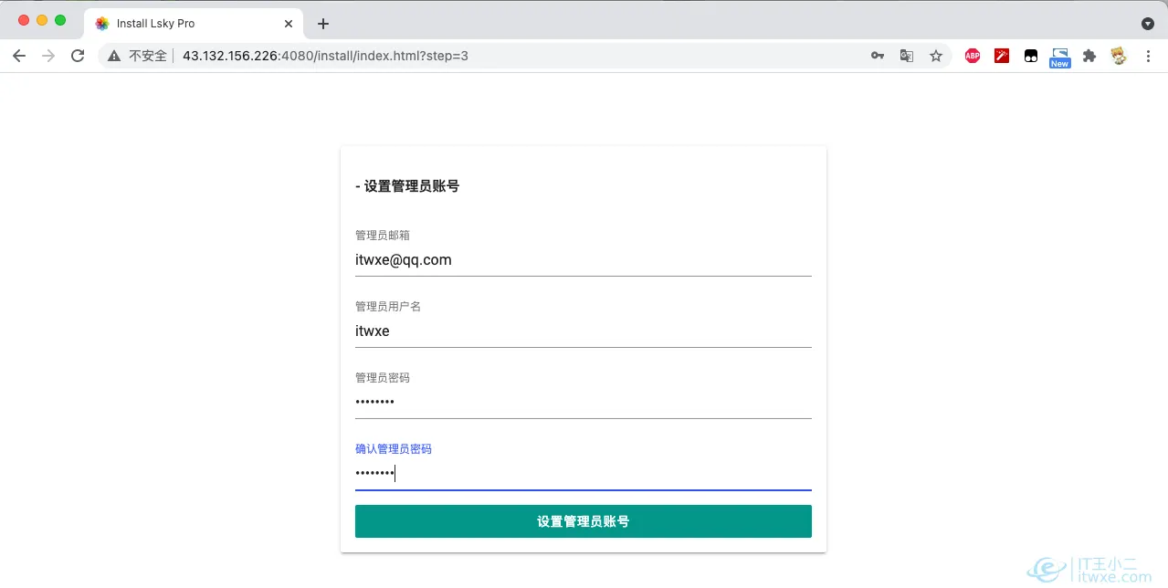Open the blue extension marked New
1168x588 pixels.
(x=1059, y=56)
